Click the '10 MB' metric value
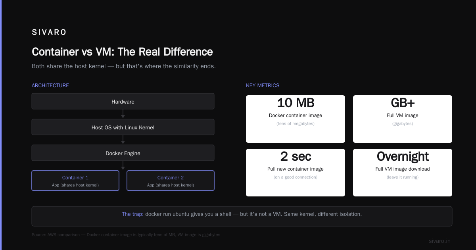 coord(296,103)
